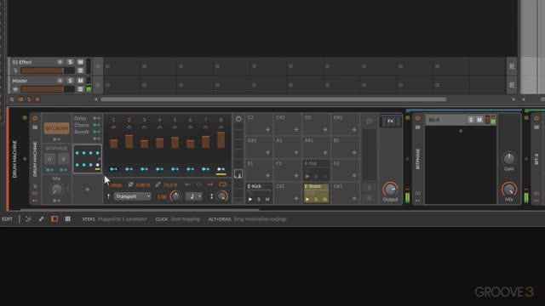Turn the Drum Machine Output knob
Viewport: 545px width, 306px height.
tap(390, 189)
